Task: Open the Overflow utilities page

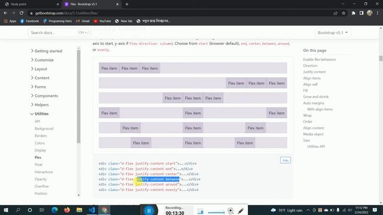Action: pyautogui.click(x=41, y=186)
